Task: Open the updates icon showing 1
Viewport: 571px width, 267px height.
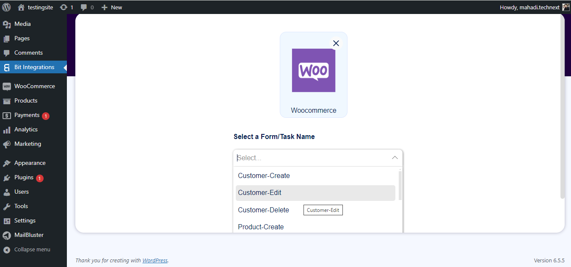Action: coord(63,7)
